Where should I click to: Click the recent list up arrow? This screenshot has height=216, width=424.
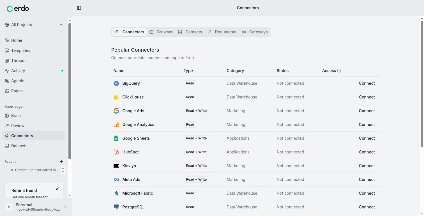(x=63, y=168)
